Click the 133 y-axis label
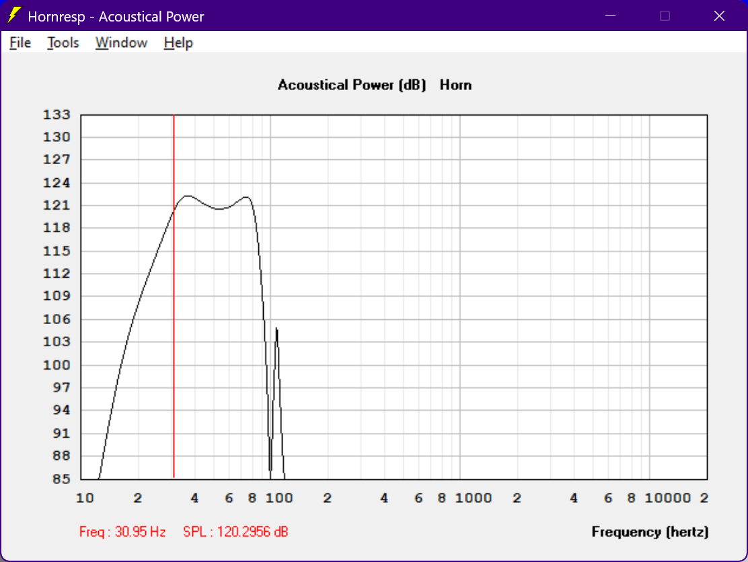The height and width of the screenshot is (562, 748). click(x=57, y=115)
